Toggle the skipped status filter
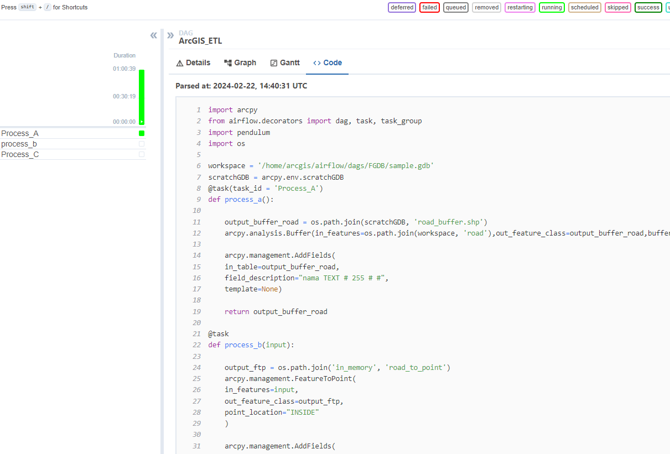 pyautogui.click(x=618, y=7)
